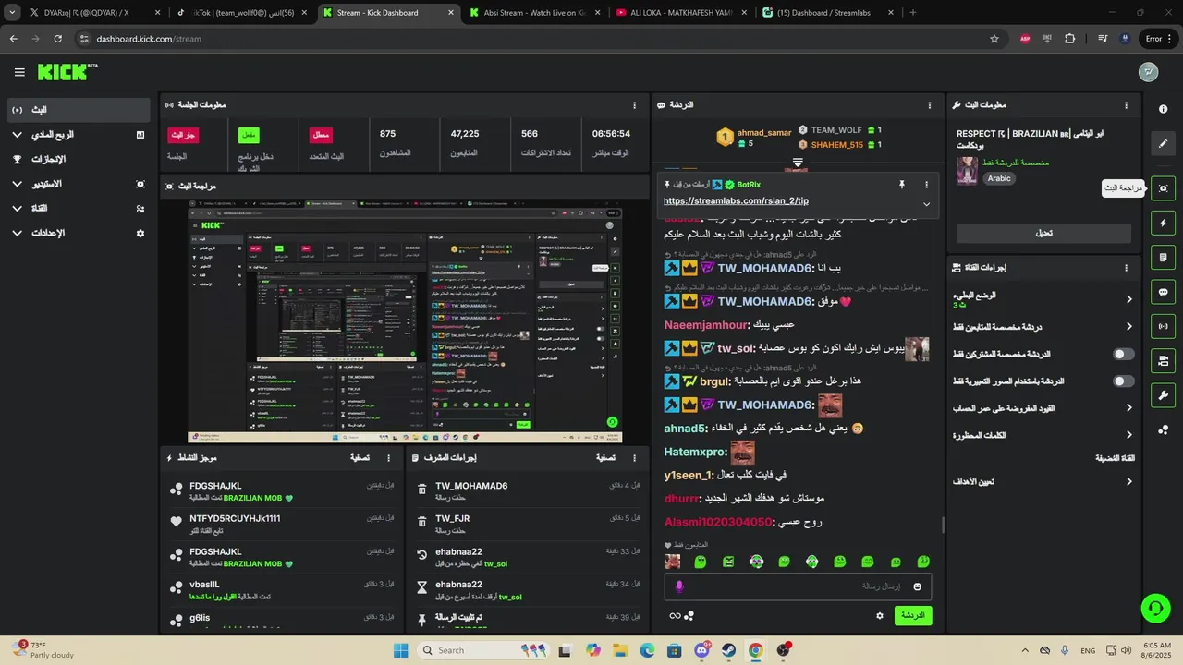Click the bubbles icon below the chat input
The height and width of the screenshot is (665, 1183).
tap(689, 615)
